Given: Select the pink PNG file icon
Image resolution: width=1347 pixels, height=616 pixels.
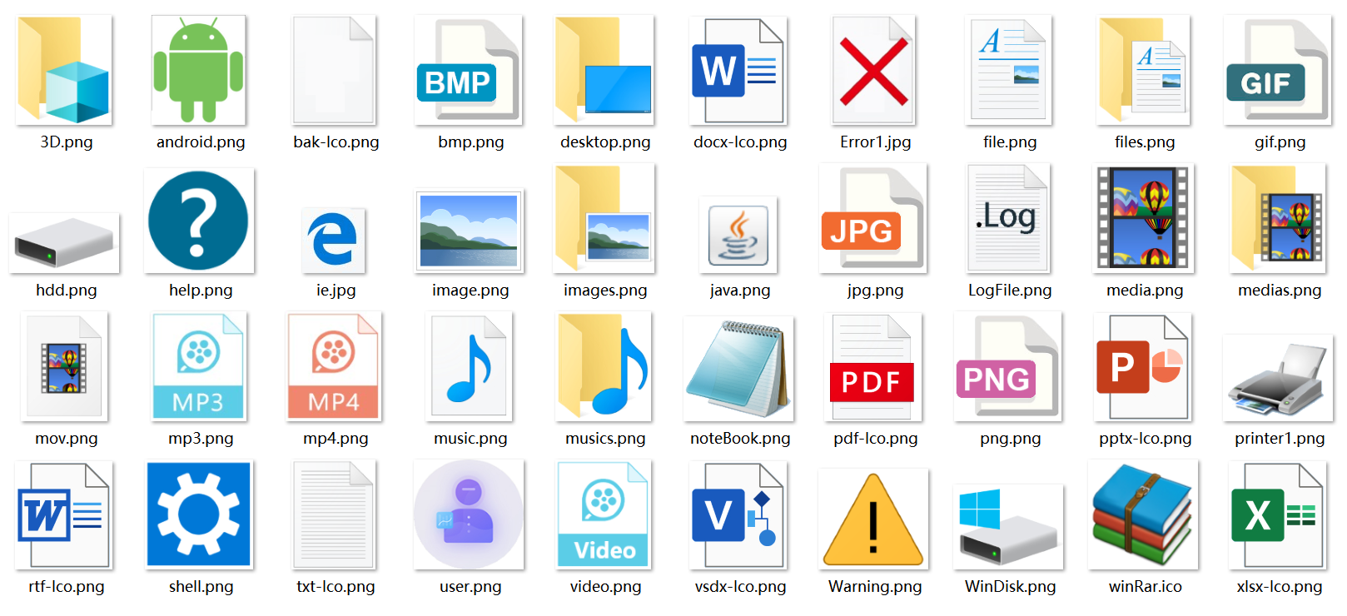Looking at the screenshot, I should tap(1008, 366).
